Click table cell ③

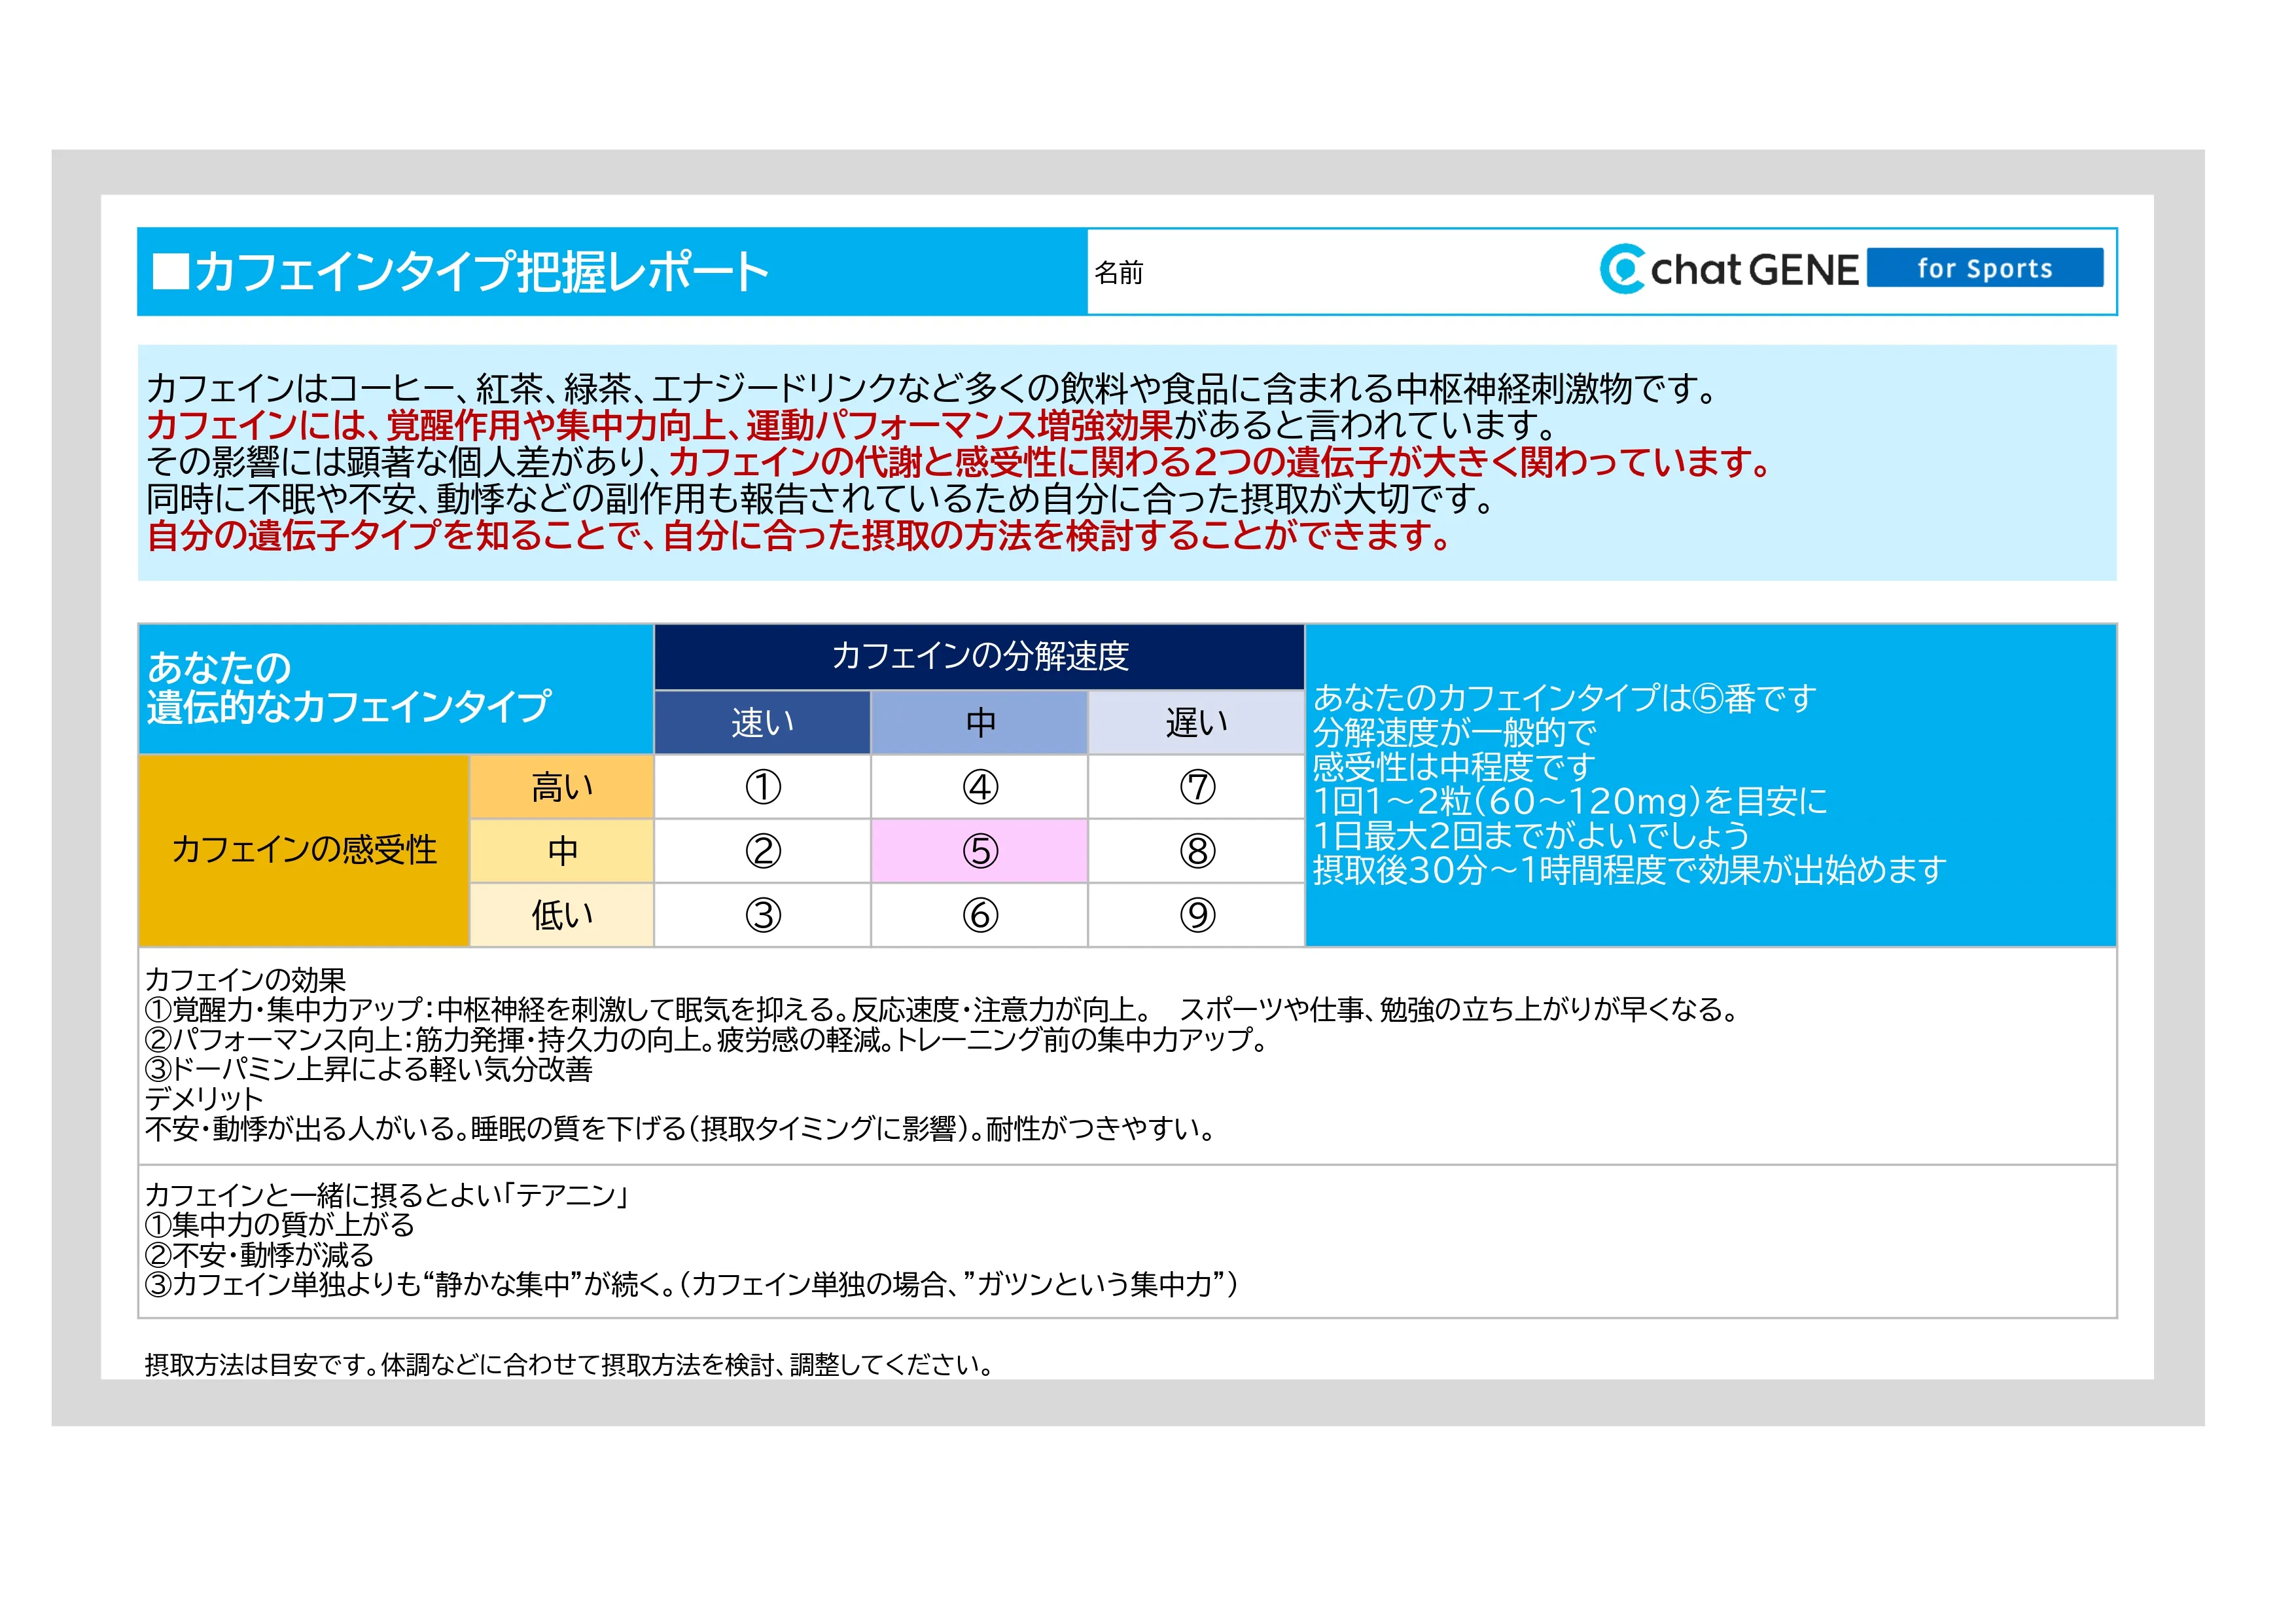click(x=762, y=914)
